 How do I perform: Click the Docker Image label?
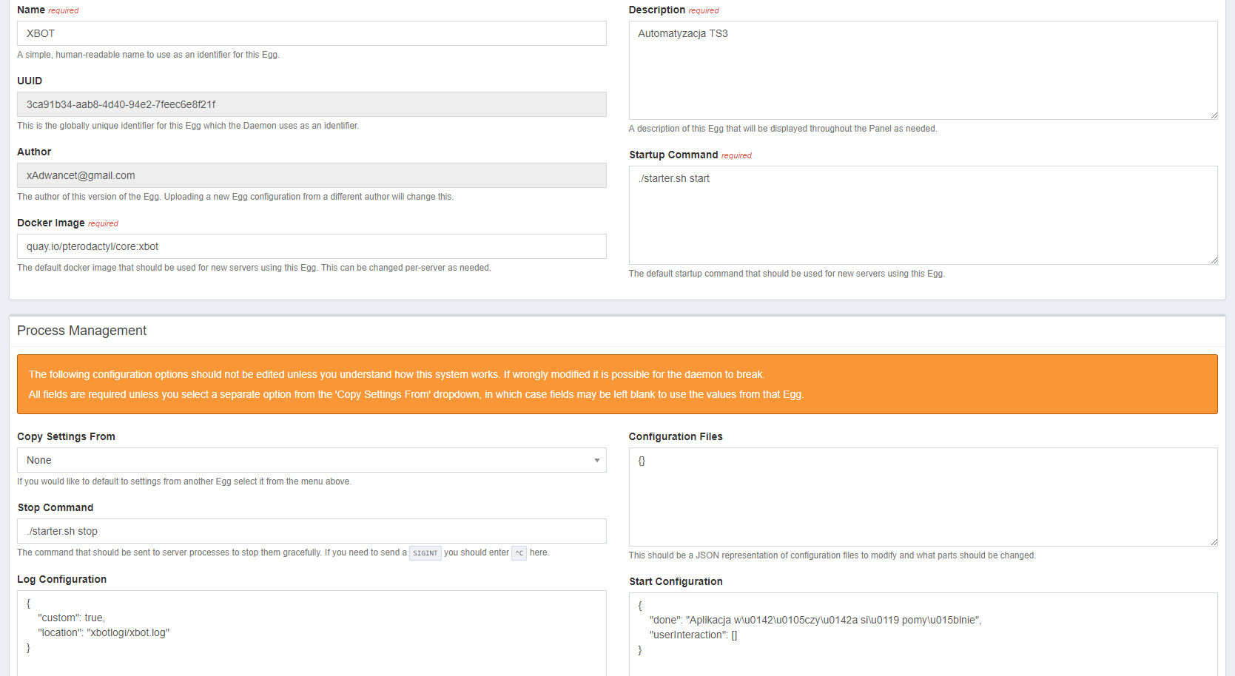(x=50, y=223)
